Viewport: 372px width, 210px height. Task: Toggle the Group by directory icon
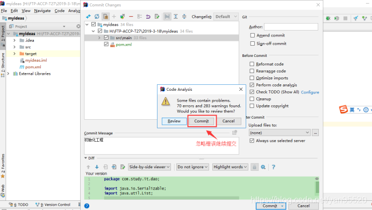(x=167, y=17)
